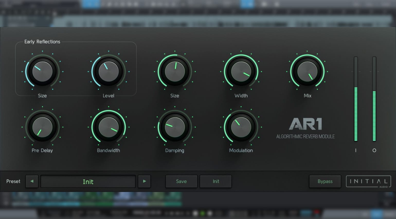Toggle the Bypass button

click(x=325, y=181)
